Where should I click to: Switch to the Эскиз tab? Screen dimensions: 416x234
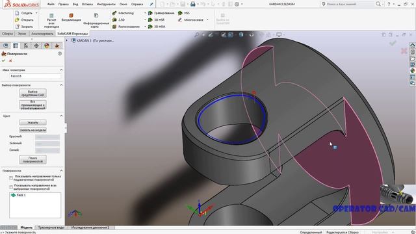pos(21,34)
